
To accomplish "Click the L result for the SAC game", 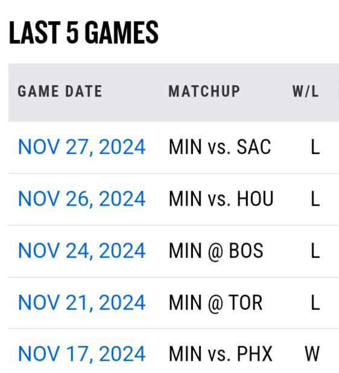I will click(315, 147).
